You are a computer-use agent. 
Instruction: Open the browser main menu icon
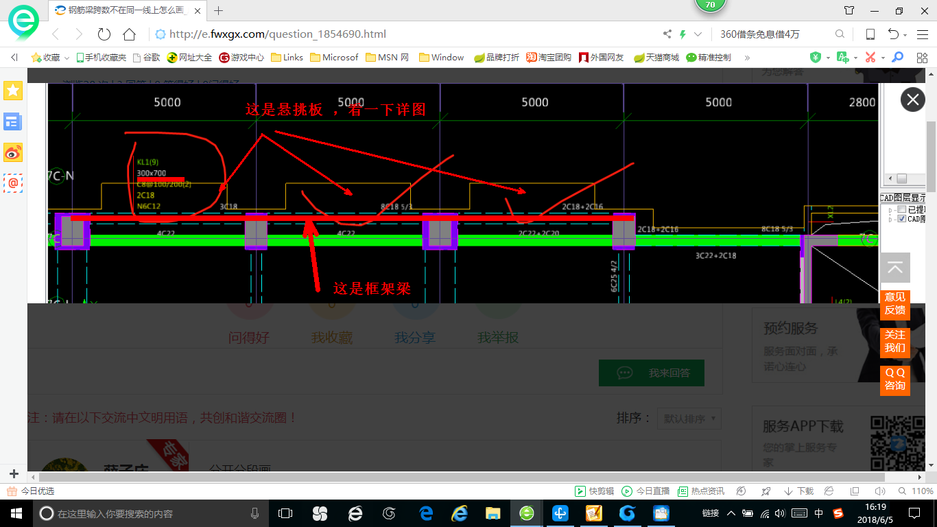point(922,34)
